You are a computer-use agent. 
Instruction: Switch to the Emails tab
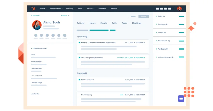coord(104,23)
